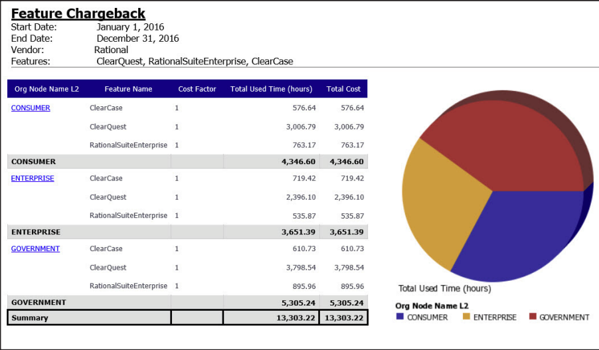Click the bold ENTERPRISE subtotal row label

pos(36,232)
